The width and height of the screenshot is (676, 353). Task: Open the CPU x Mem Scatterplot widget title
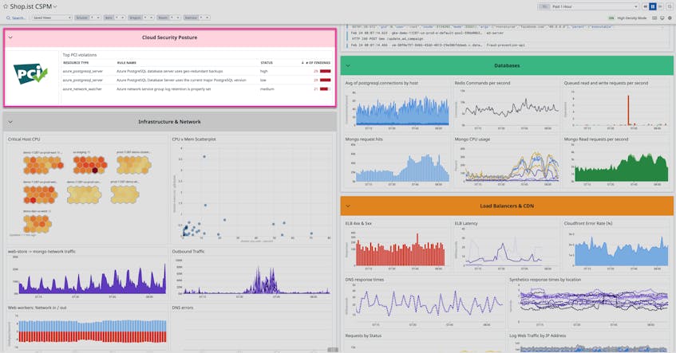194,139
